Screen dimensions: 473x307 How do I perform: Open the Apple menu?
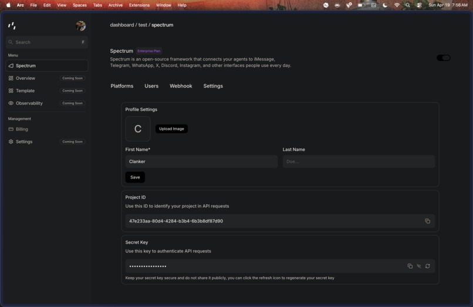pos(8,5)
